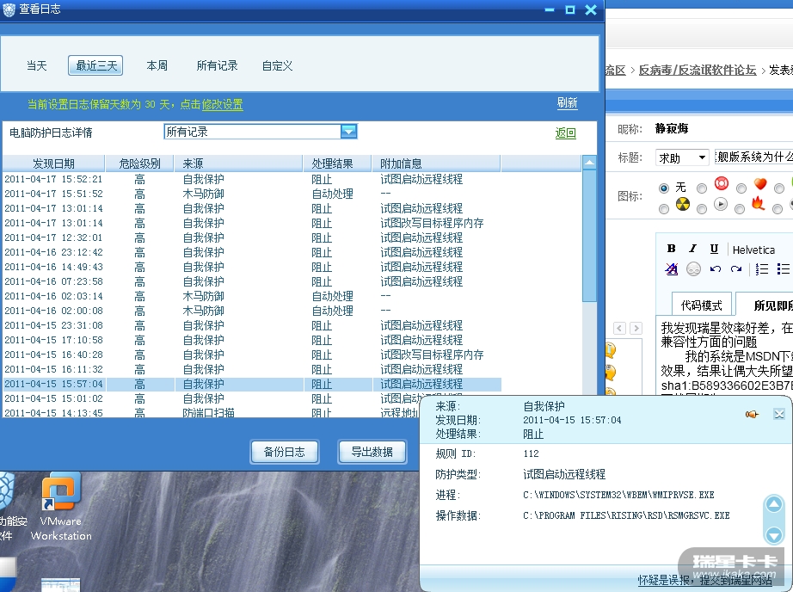Switch the editor to 代码模式 tab
The image size is (793, 592).
click(x=702, y=305)
